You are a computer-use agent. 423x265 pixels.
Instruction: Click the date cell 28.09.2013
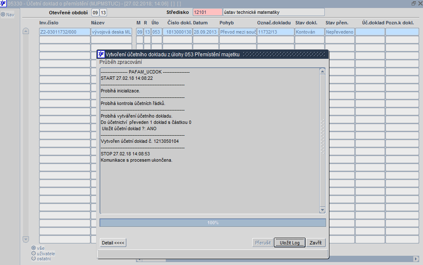(205, 32)
